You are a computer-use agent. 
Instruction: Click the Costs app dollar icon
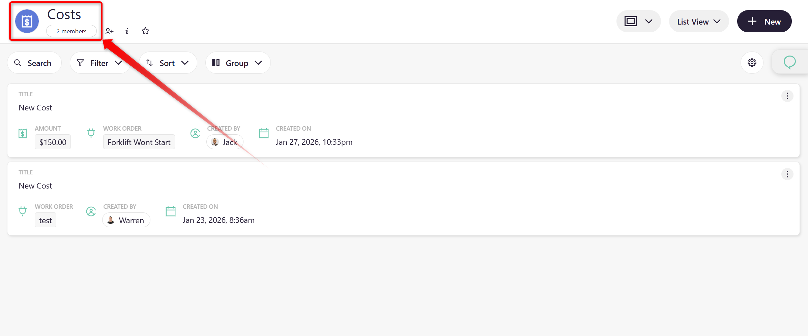tap(27, 22)
